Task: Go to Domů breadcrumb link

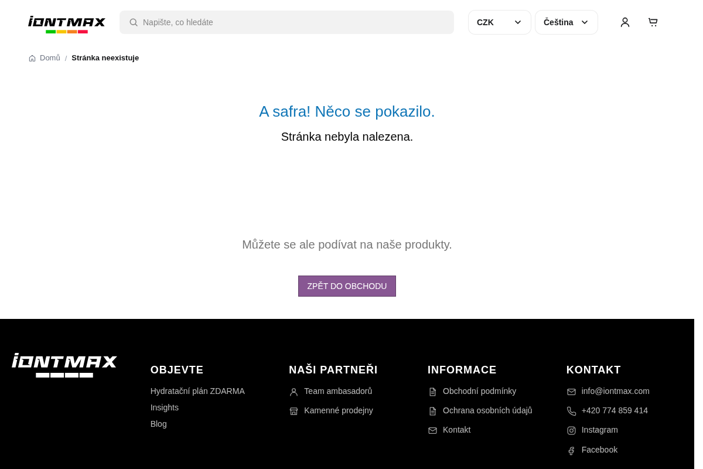Action: pyautogui.click(x=50, y=58)
